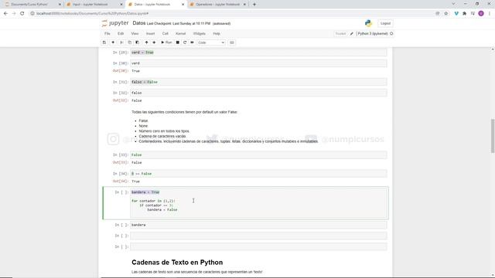
Task: Open the Cell menu
Action: click(x=165, y=33)
